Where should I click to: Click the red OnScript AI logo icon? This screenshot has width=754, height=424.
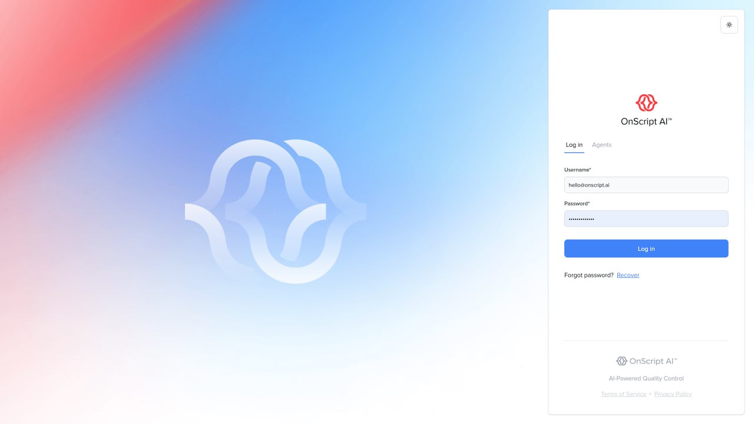click(646, 103)
